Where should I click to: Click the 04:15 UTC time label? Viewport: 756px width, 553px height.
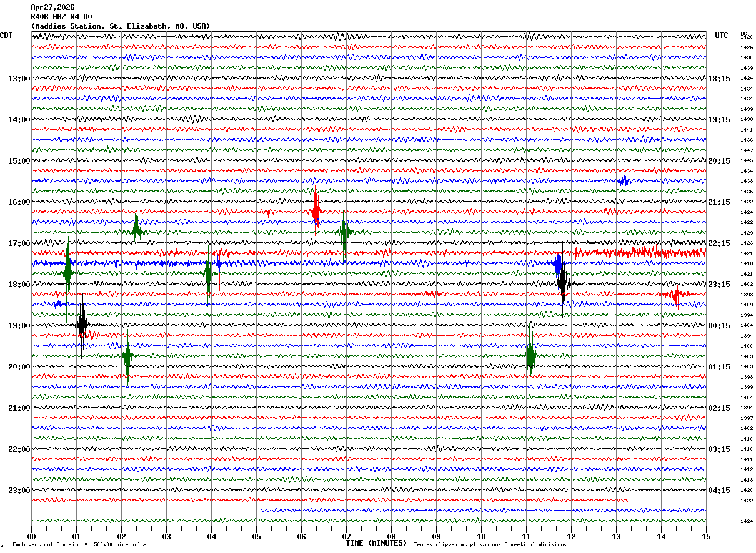click(719, 491)
